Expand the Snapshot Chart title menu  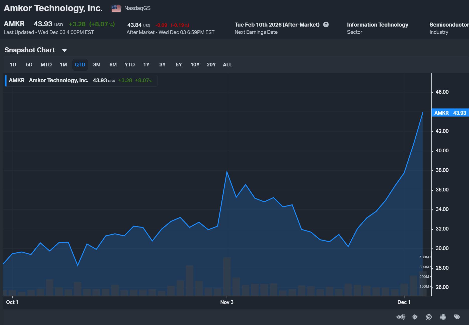(x=30, y=50)
